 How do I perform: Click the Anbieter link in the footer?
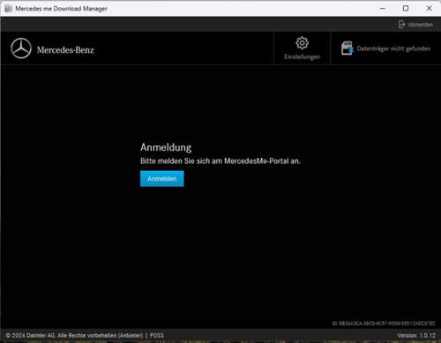(131, 335)
